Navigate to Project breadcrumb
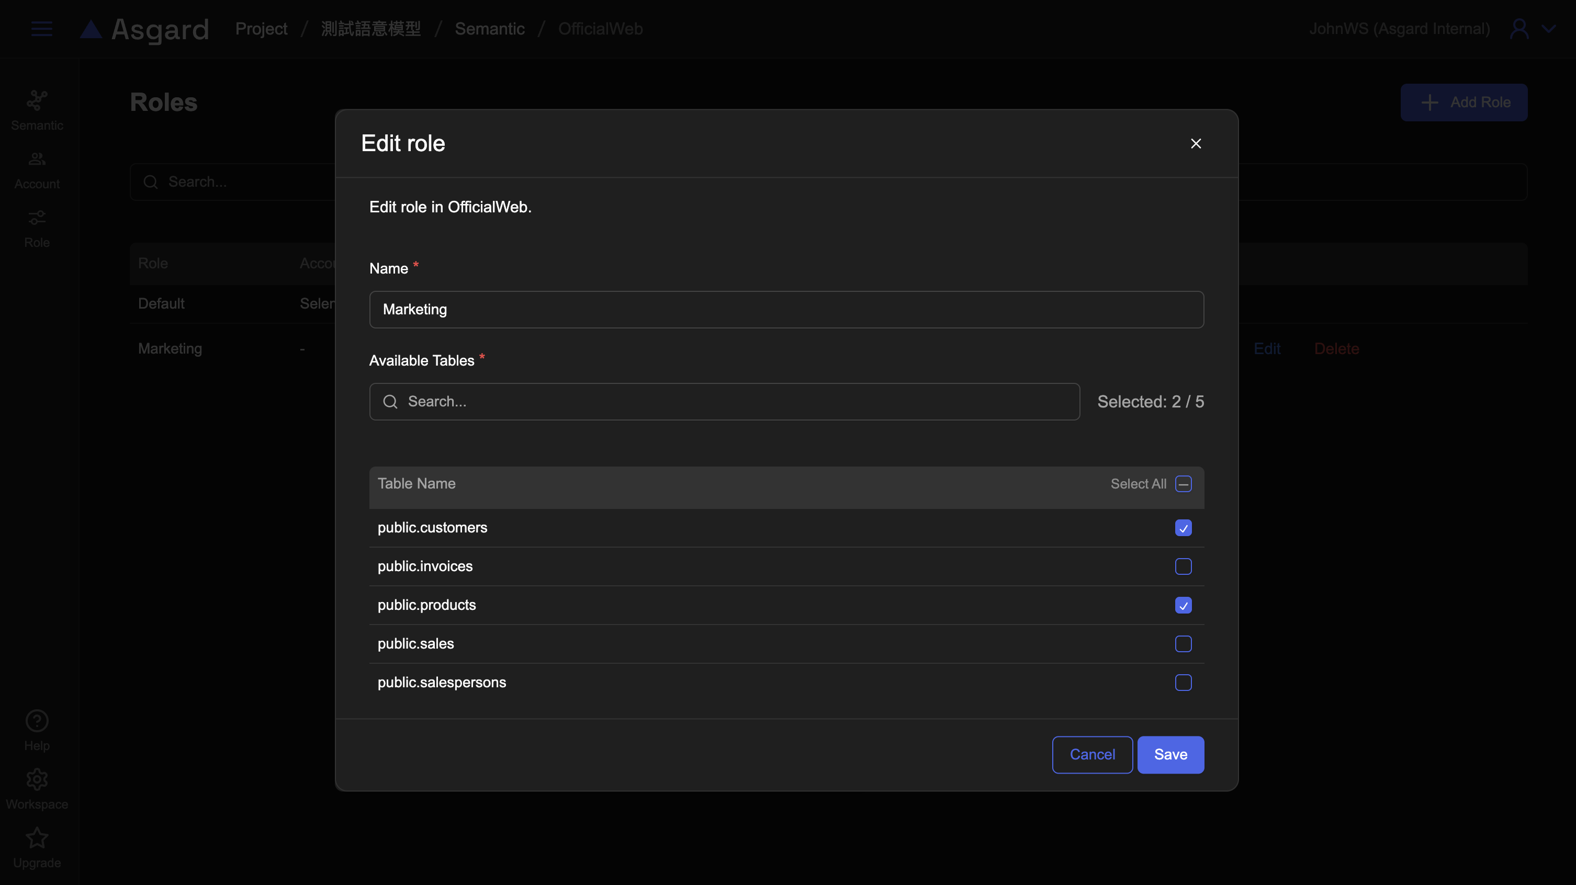Screen dimensions: 1576x885 pos(261,29)
